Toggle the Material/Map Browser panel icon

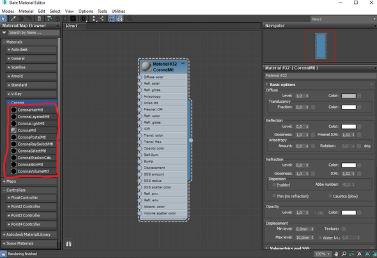112,19
